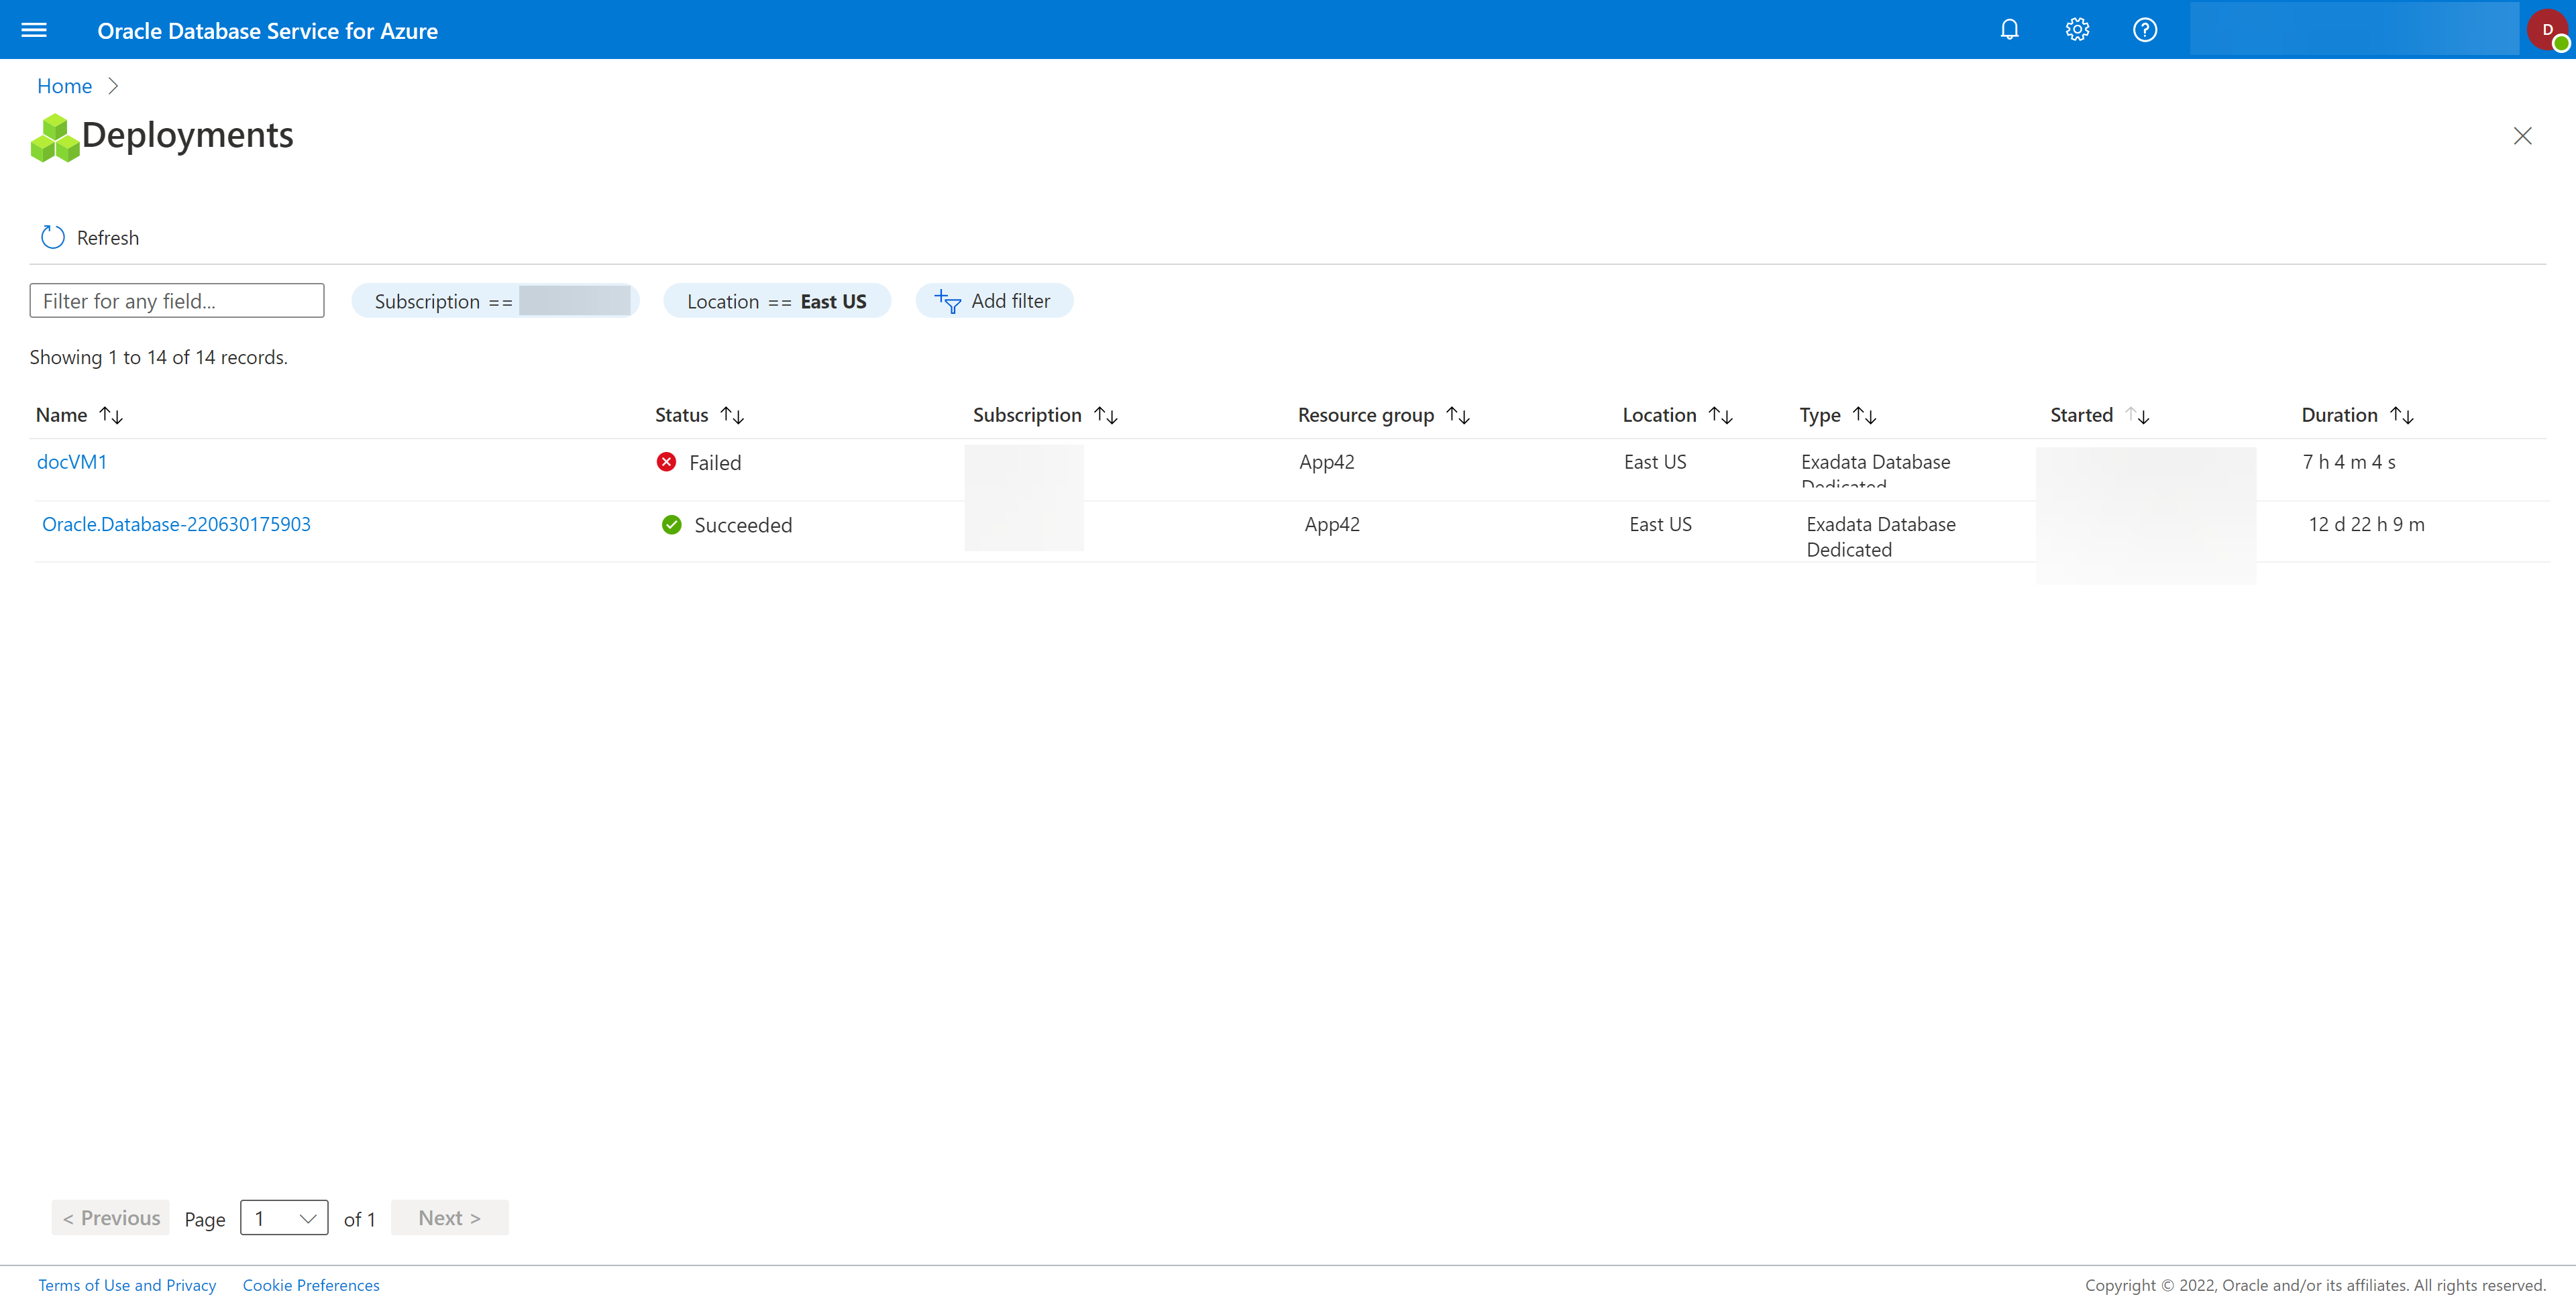Click the breadcrumb chevron after Home
2576x1309 pixels.
click(x=113, y=86)
